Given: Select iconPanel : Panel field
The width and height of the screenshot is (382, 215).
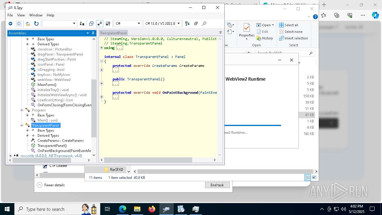Looking at the screenshot, I should point(51,64).
